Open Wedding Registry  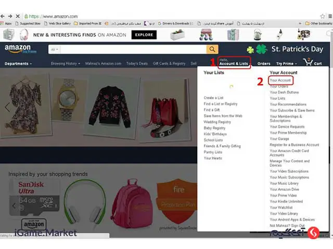pos(217,122)
